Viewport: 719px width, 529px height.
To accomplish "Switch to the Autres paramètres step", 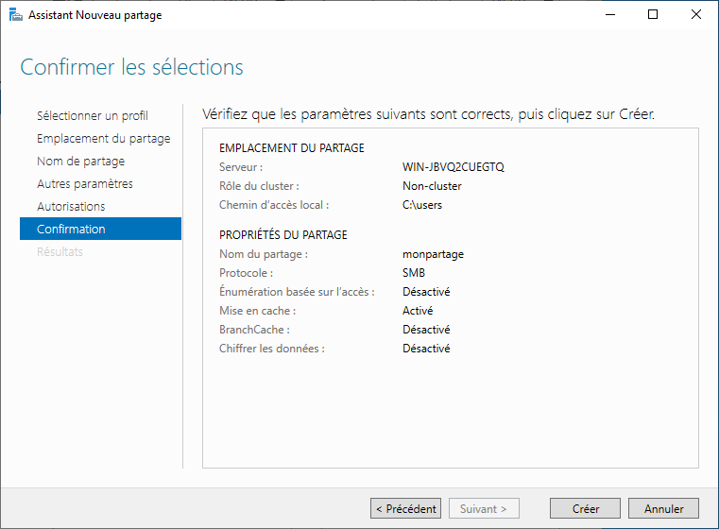I will point(84,184).
